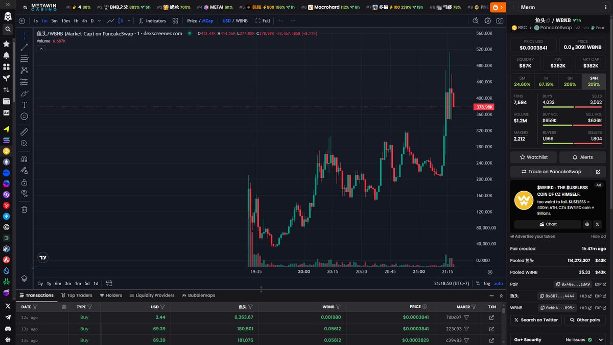Pick the ruler measure tool
Viewport: 613px width, 345px height.
(x=24, y=132)
